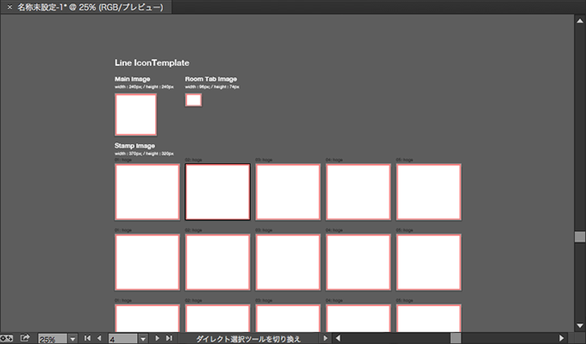Jump to the first artboard
This screenshot has height=344, width=586.
pos(87,338)
